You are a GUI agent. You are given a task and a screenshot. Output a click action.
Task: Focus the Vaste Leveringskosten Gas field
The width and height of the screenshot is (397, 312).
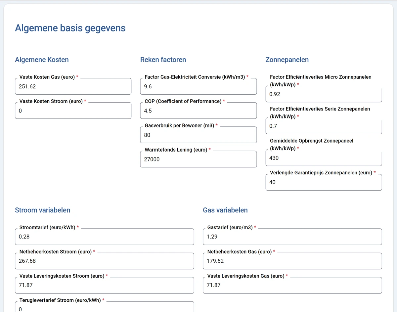click(x=292, y=285)
